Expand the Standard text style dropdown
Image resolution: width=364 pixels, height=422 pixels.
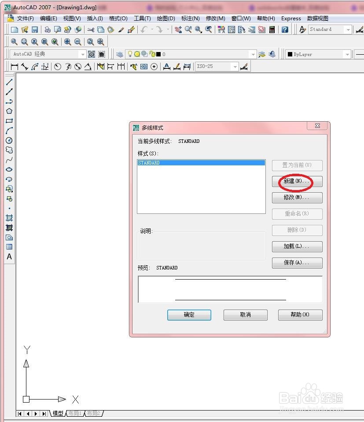tap(348, 30)
